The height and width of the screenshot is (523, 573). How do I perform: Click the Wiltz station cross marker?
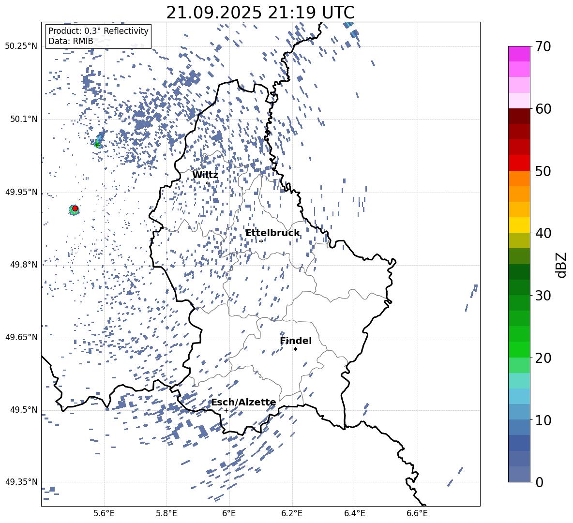208,183
